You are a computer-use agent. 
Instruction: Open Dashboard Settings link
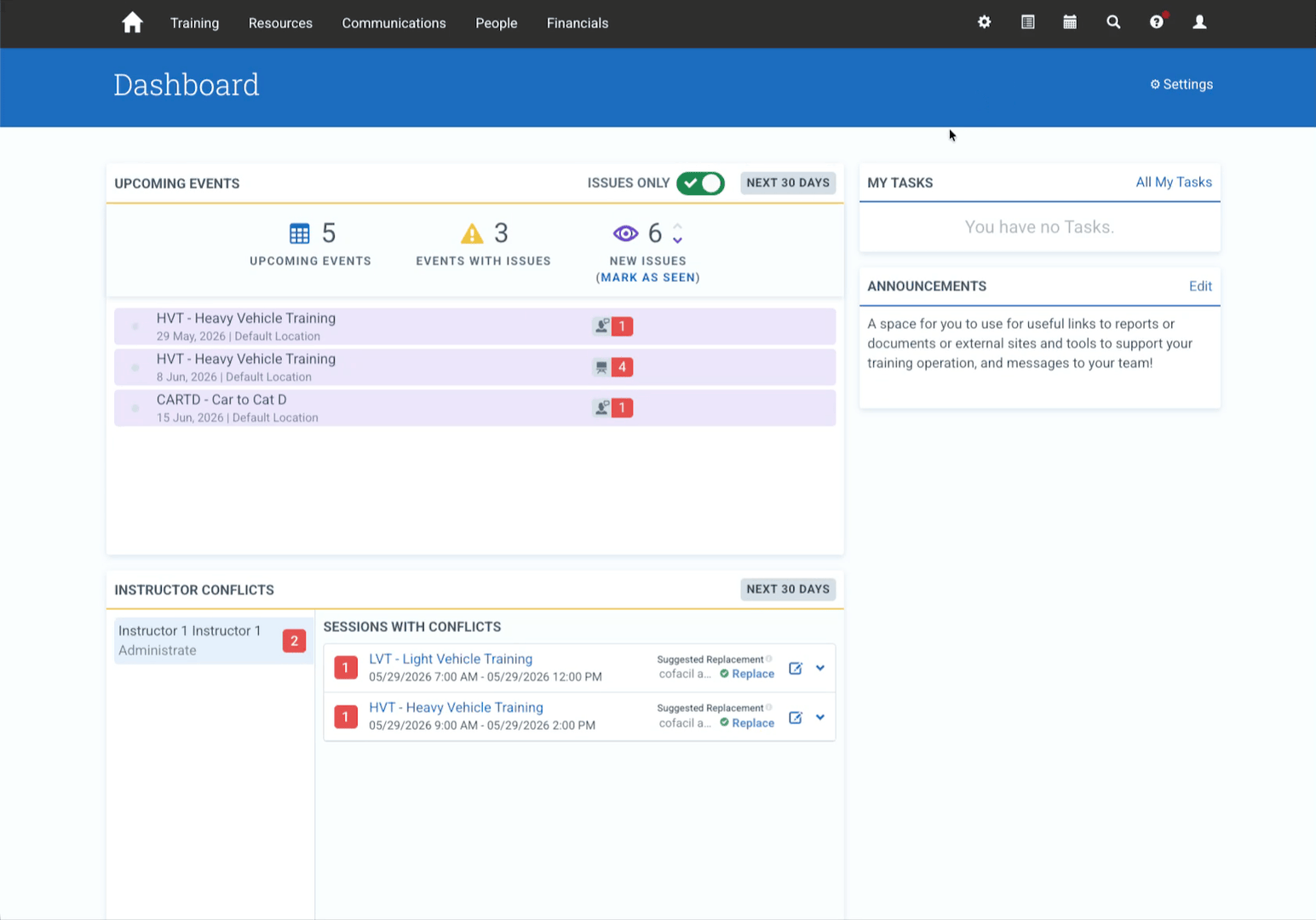(1181, 84)
